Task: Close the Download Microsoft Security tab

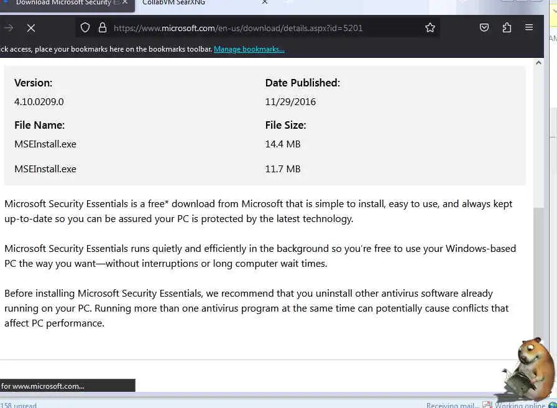Action: click(x=125, y=2)
